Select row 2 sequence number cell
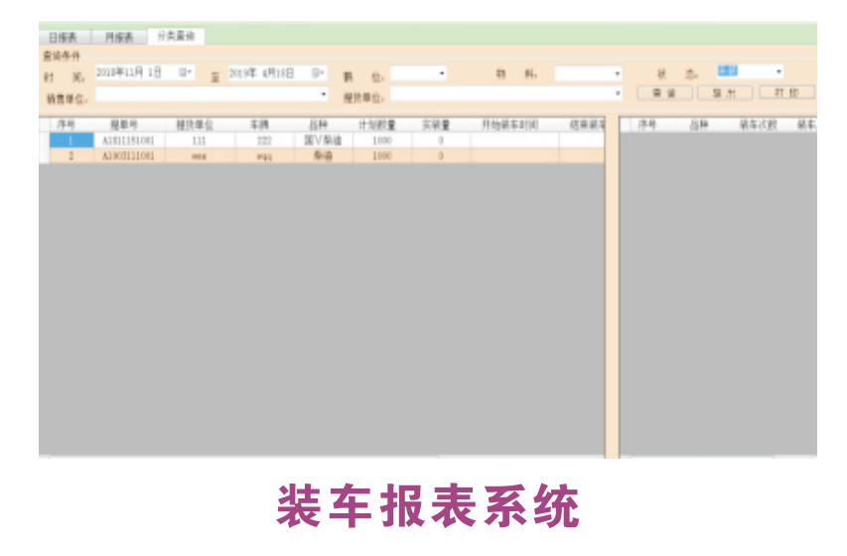Screen dimensions: 847x556 click(x=71, y=156)
